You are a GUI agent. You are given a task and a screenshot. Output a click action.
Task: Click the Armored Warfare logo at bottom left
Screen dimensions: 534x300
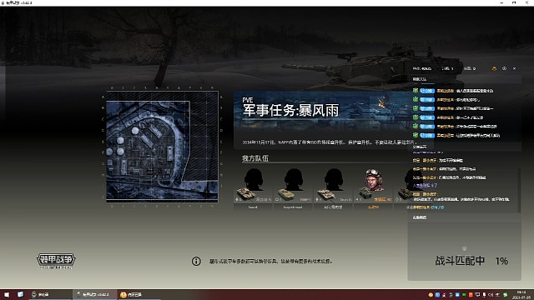coord(56,261)
